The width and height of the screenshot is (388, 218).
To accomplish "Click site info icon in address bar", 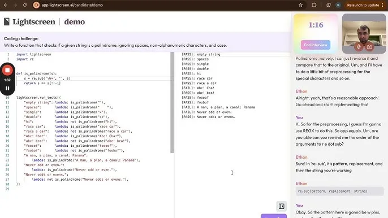I will [x=36, y=5].
